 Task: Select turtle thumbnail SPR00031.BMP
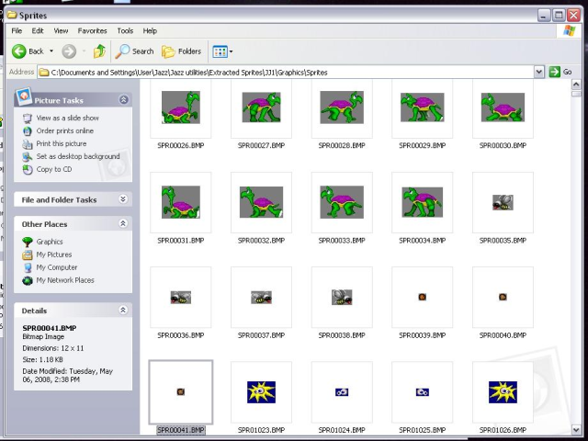181,202
